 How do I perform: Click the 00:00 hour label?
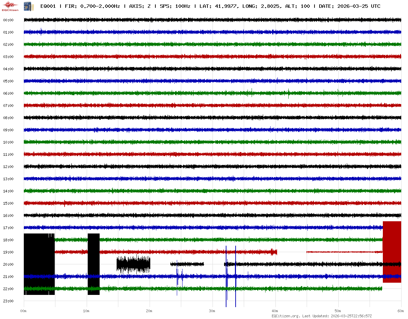[x=8, y=20]
